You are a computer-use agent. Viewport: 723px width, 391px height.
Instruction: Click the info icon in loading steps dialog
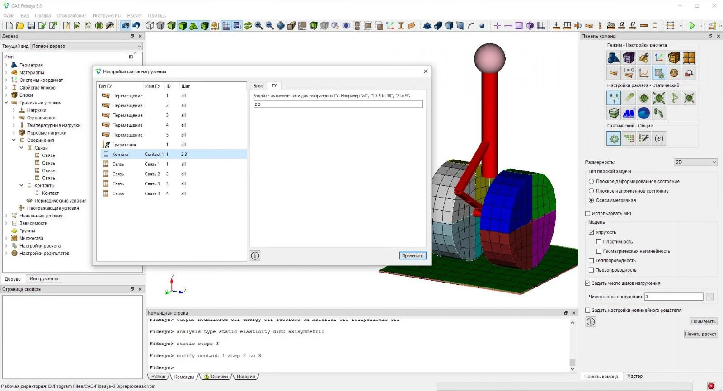[x=255, y=256]
